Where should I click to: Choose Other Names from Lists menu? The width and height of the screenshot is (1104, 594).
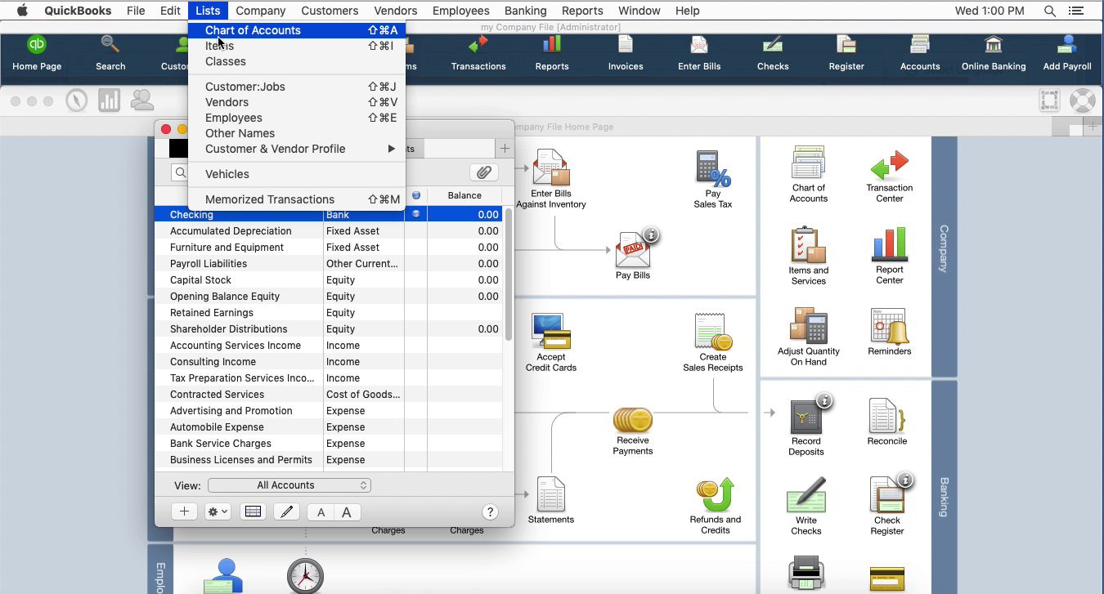click(297, 133)
